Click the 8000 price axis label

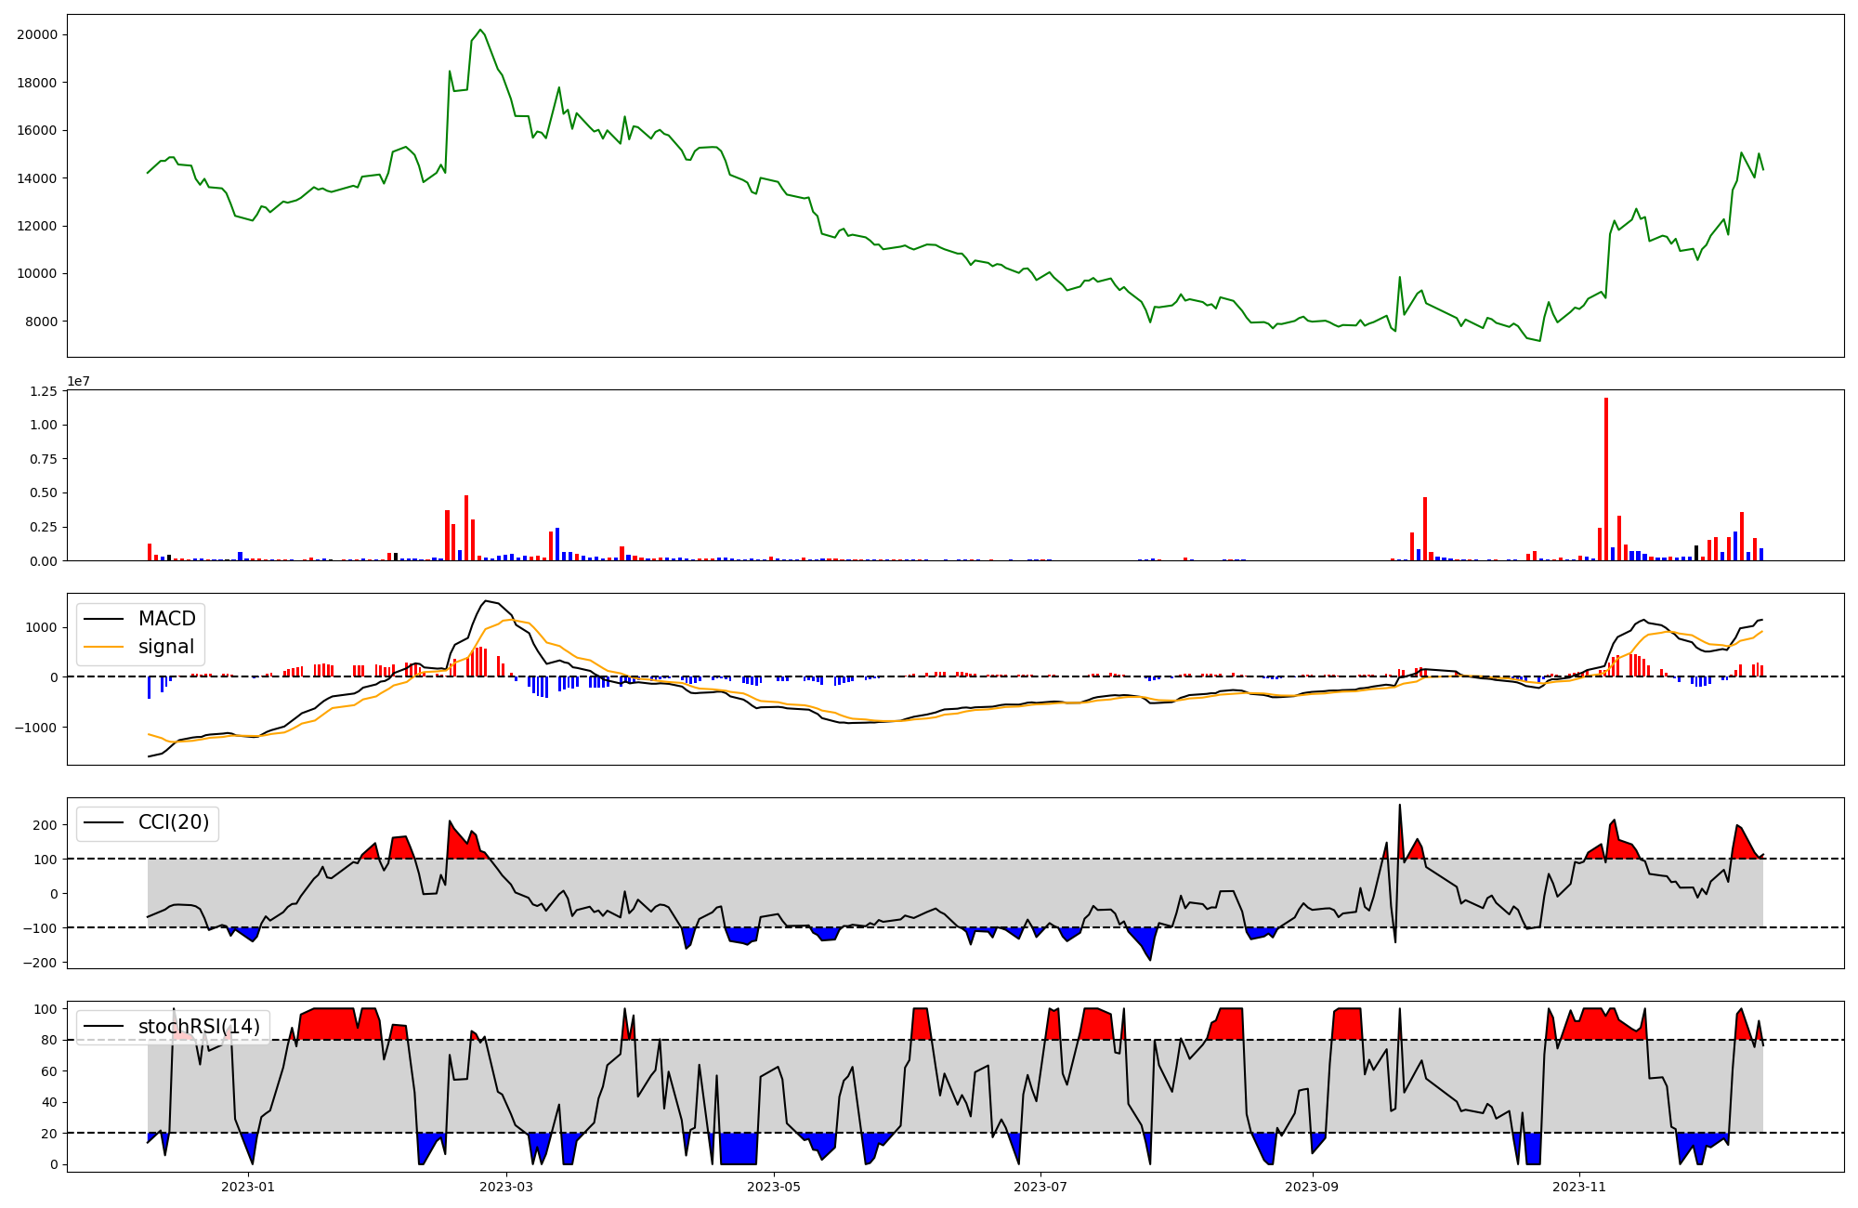pyautogui.click(x=41, y=322)
